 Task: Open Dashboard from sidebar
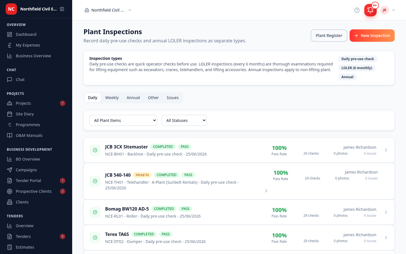[36, 34]
